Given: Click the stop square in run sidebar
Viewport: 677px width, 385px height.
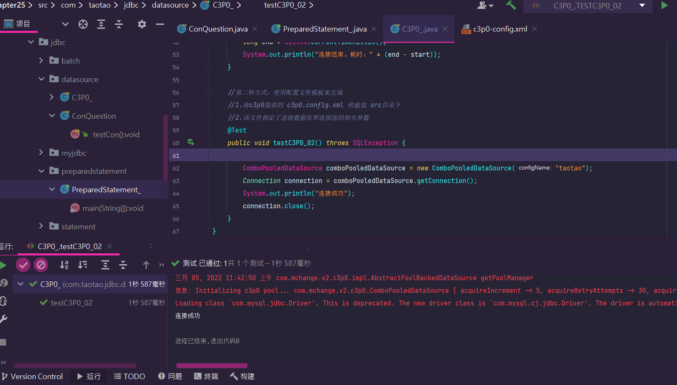Looking at the screenshot, I should coord(3,342).
